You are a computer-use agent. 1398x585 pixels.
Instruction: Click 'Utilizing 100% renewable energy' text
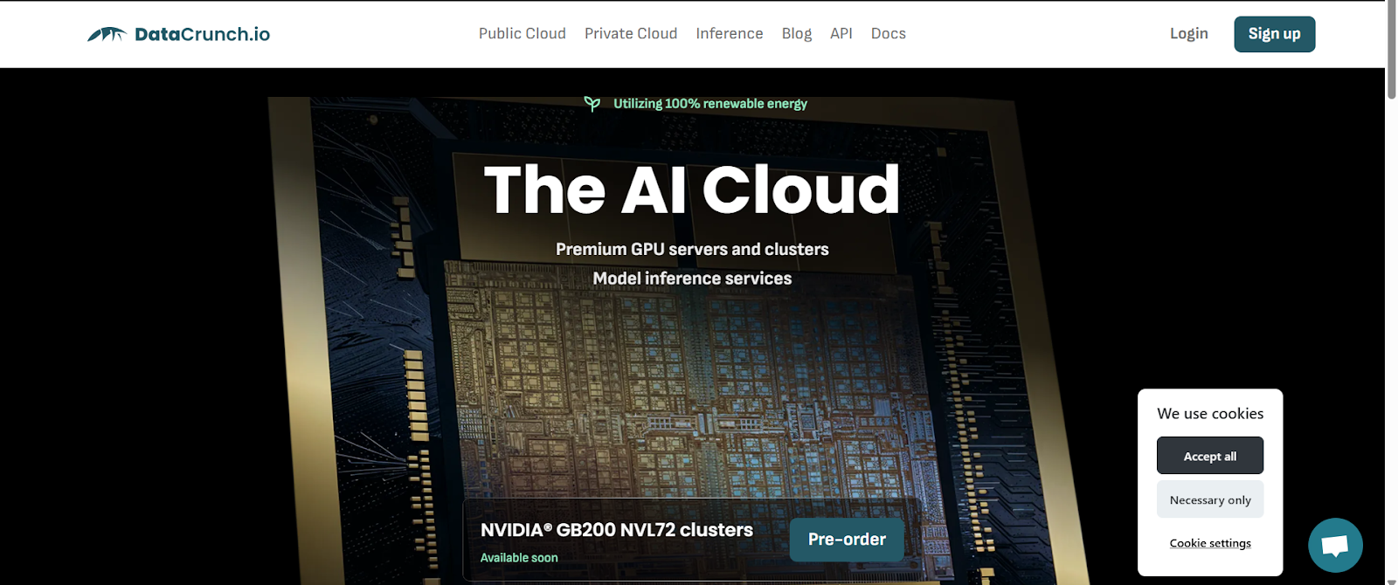coord(710,104)
